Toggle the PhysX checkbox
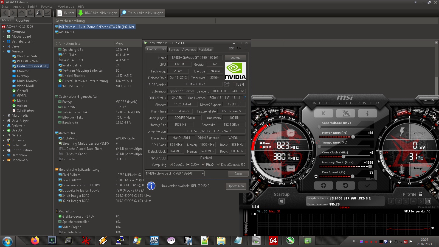Viewport: 439px width, 247px height. click(203, 165)
